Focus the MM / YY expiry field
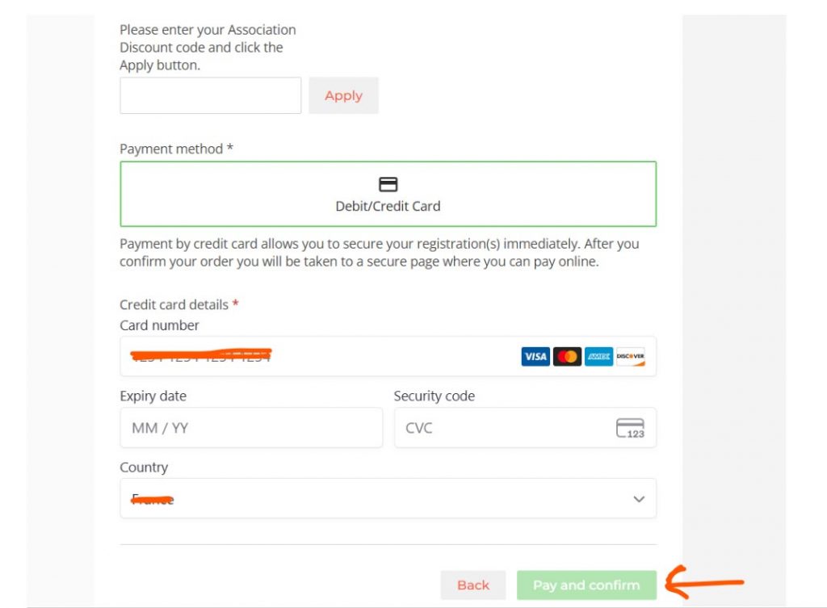 (250, 428)
